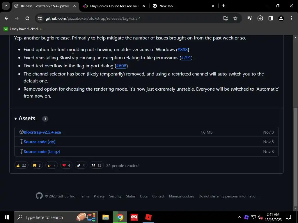Open the Docs footer link
This screenshot has height=223, width=298.
(x=144, y=196)
